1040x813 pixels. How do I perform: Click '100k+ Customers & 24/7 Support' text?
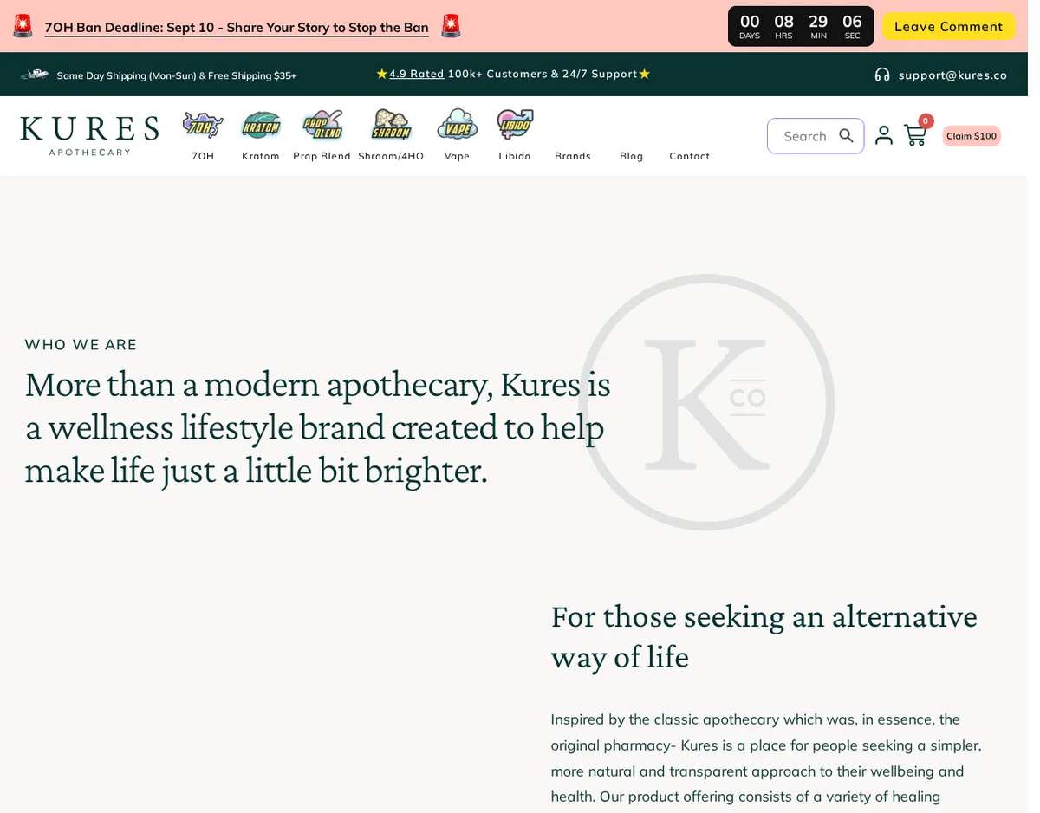pos(543,74)
